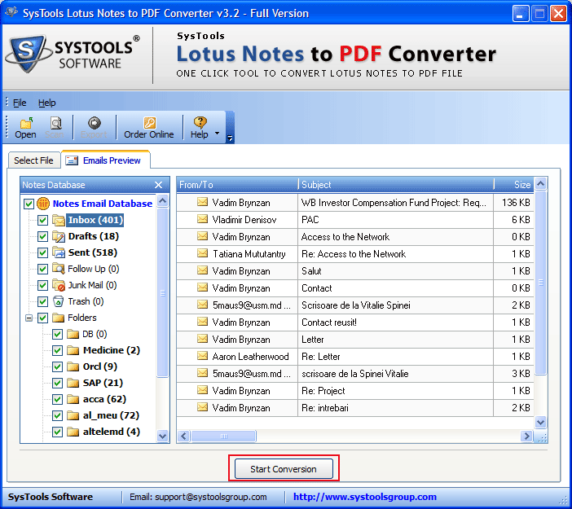Image resolution: width=572 pixels, height=509 pixels.
Task: Uncheck the Medicine folder checkbox
Action: (57, 350)
